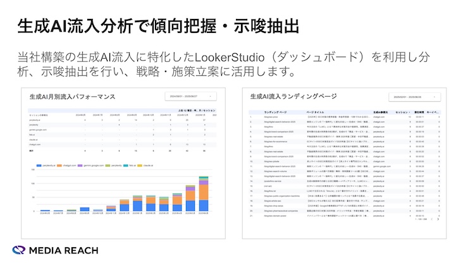The width and height of the screenshot is (468, 263).
Task: Click the Media Reach logo icon
Action: [19, 250]
